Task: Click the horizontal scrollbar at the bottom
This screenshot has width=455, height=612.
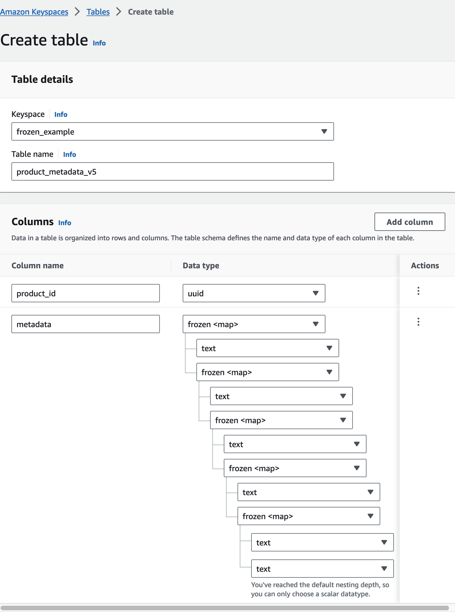Action: [224, 608]
